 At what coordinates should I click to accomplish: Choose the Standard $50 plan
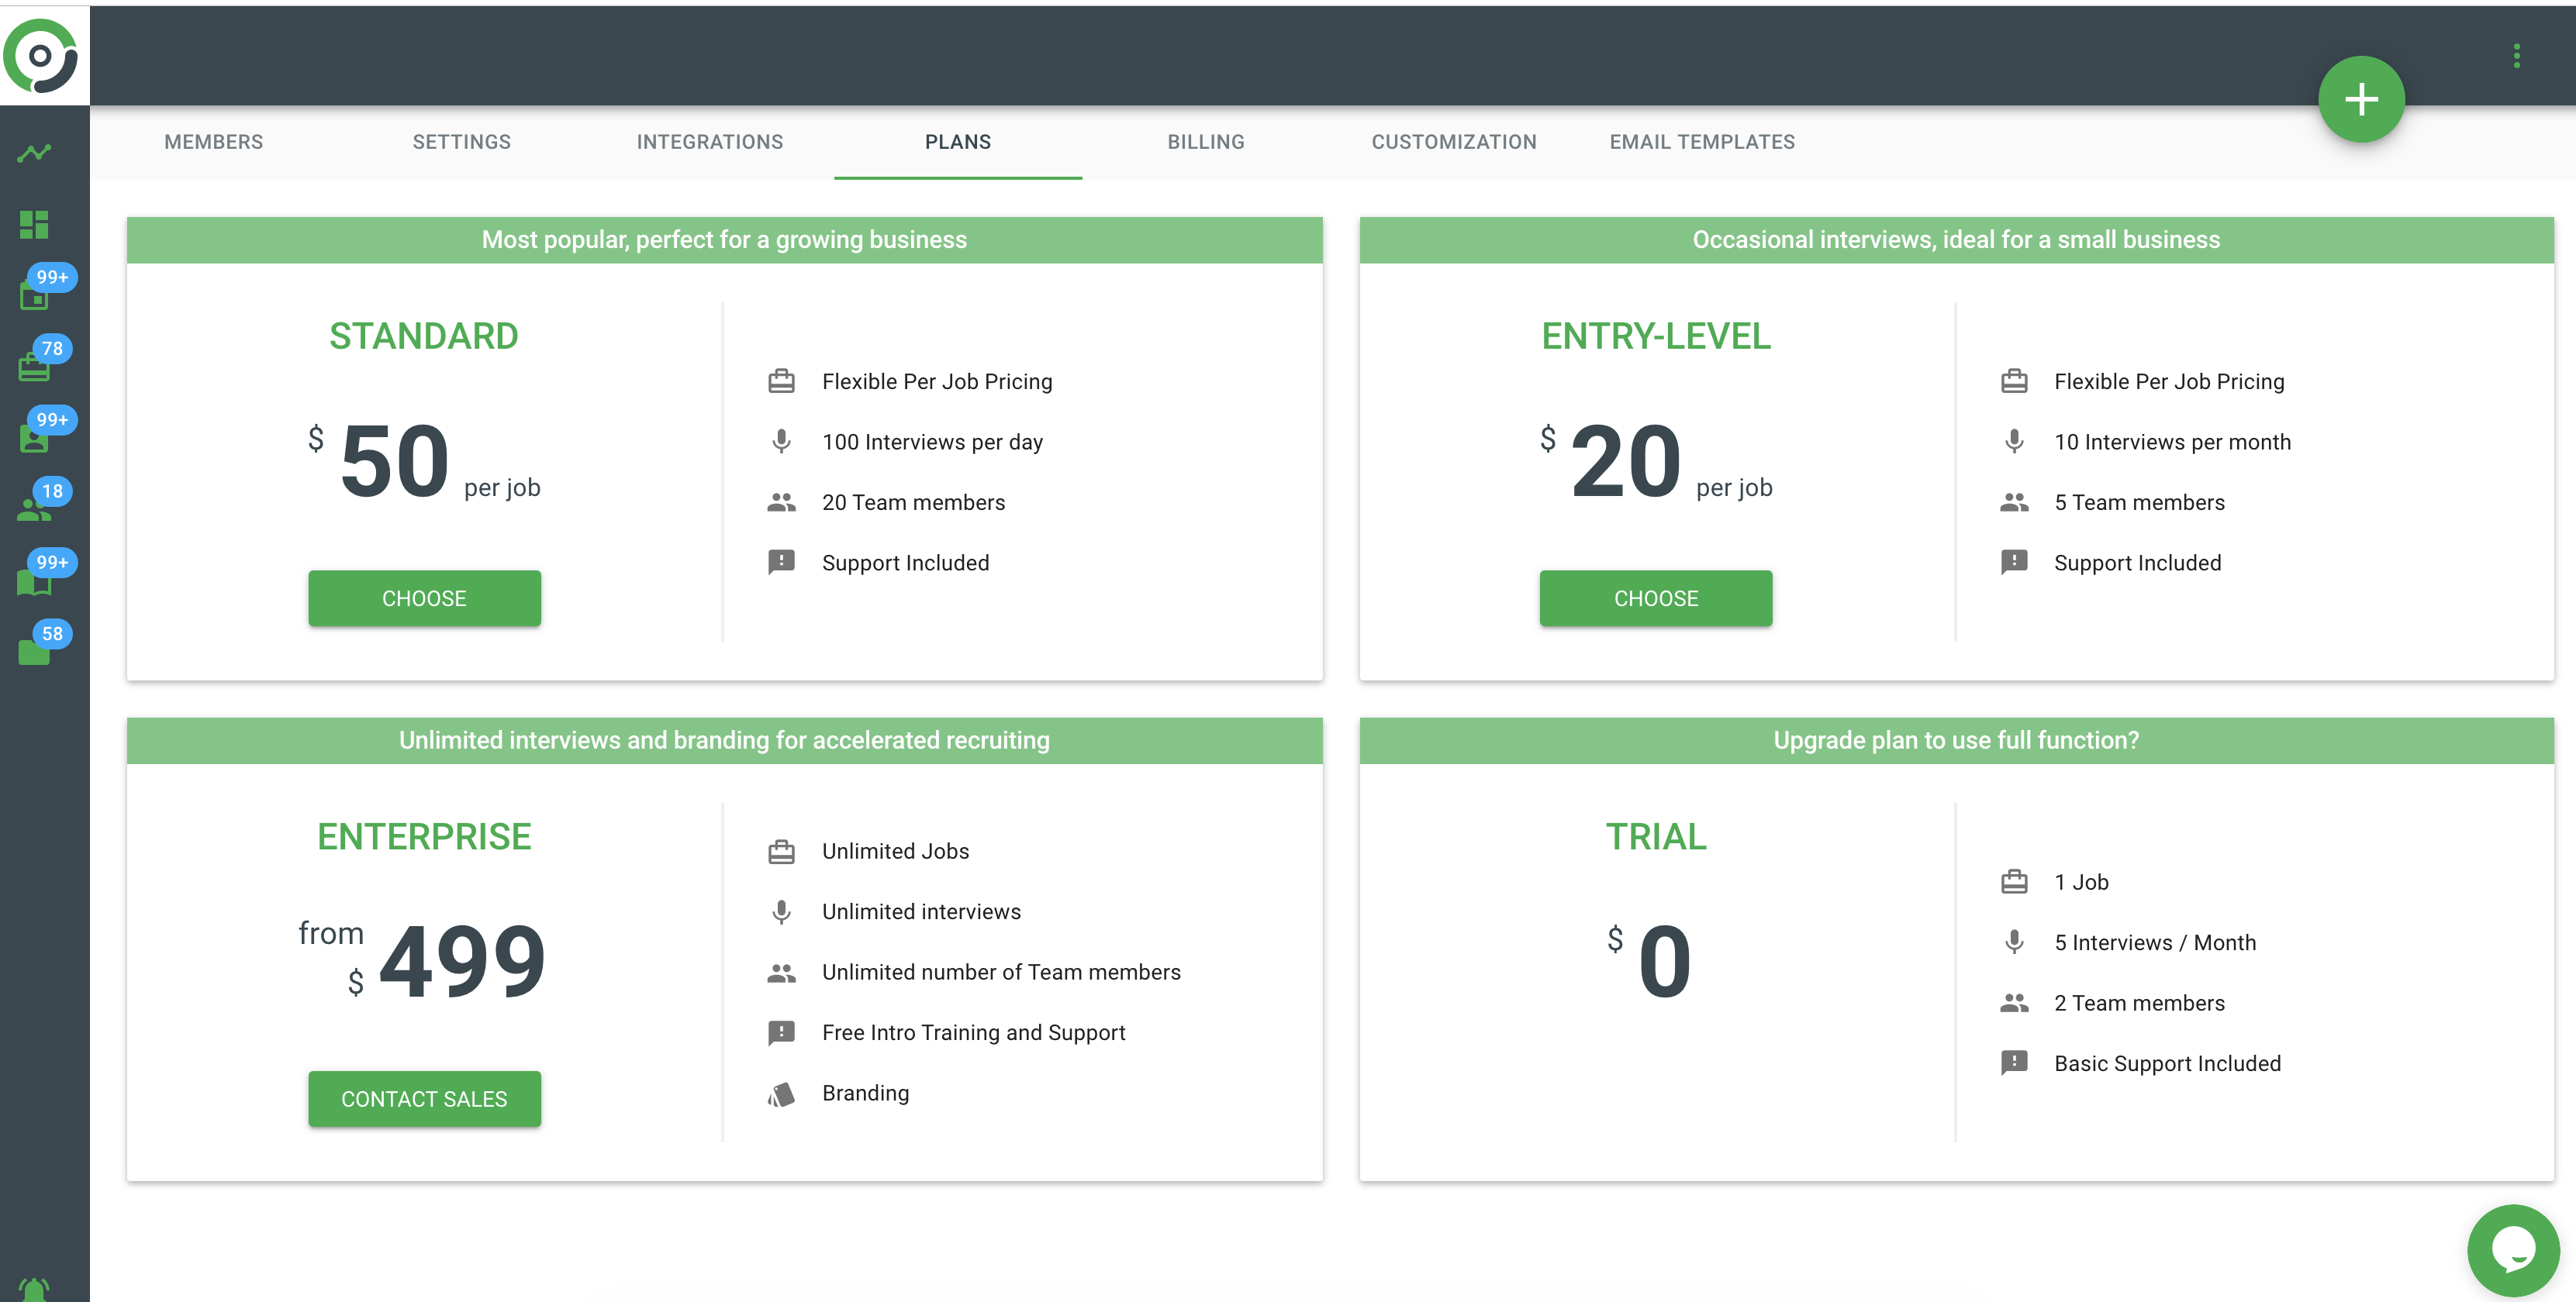tap(424, 598)
